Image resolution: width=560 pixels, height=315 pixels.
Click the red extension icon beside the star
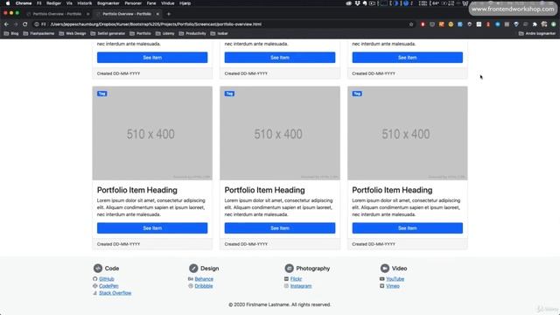[x=423, y=24]
